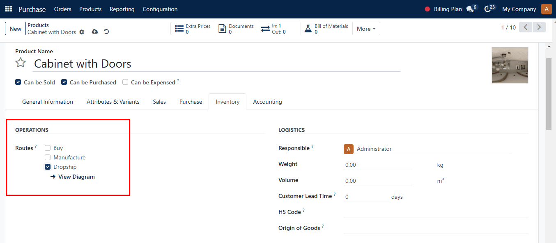The image size is (556, 243).
Task: Open activities clock icon with 23
Action: [487, 9]
